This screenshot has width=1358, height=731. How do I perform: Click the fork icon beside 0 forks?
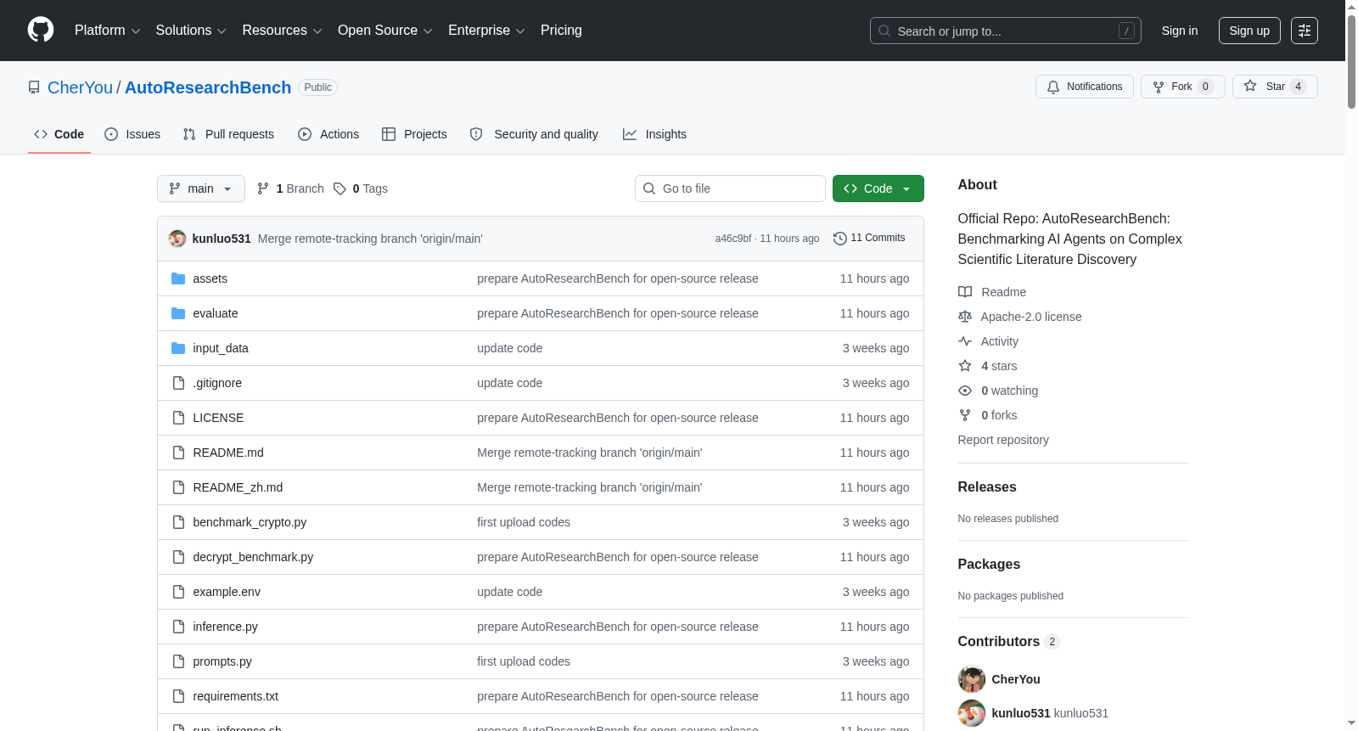[965, 415]
